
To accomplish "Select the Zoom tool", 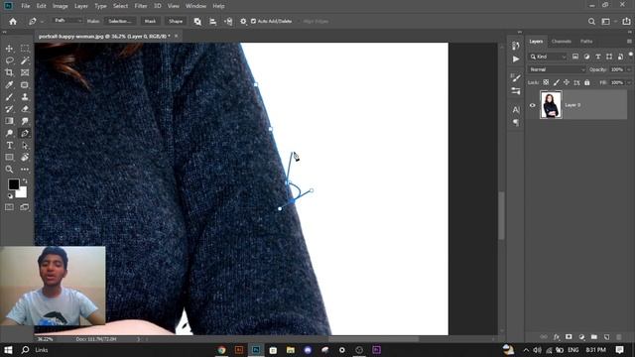I will pos(9,170).
